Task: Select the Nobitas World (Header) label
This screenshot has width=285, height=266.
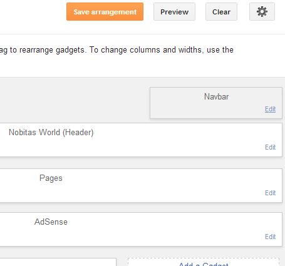Action: click(x=51, y=133)
